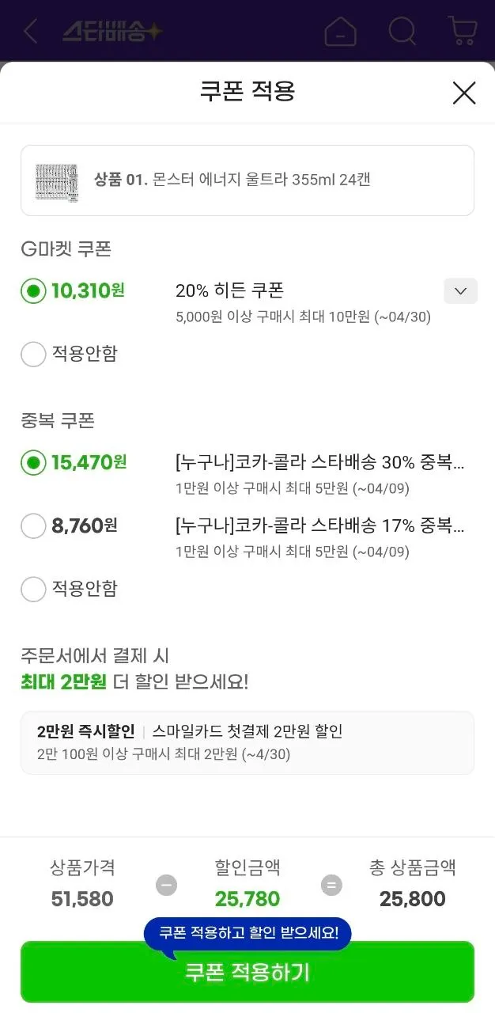Select the 10,310원 hidden coupon radio

click(33, 290)
